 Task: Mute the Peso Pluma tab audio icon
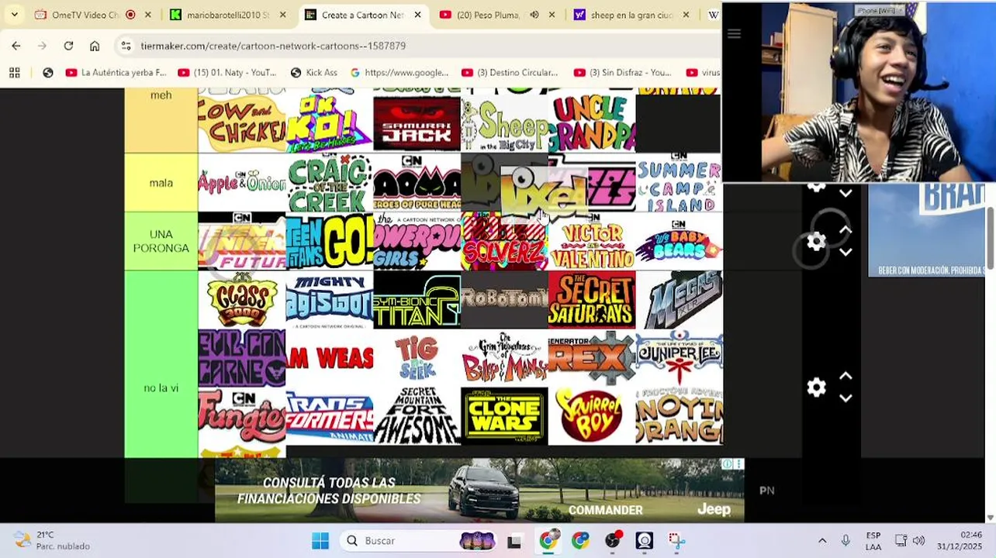point(534,15)
